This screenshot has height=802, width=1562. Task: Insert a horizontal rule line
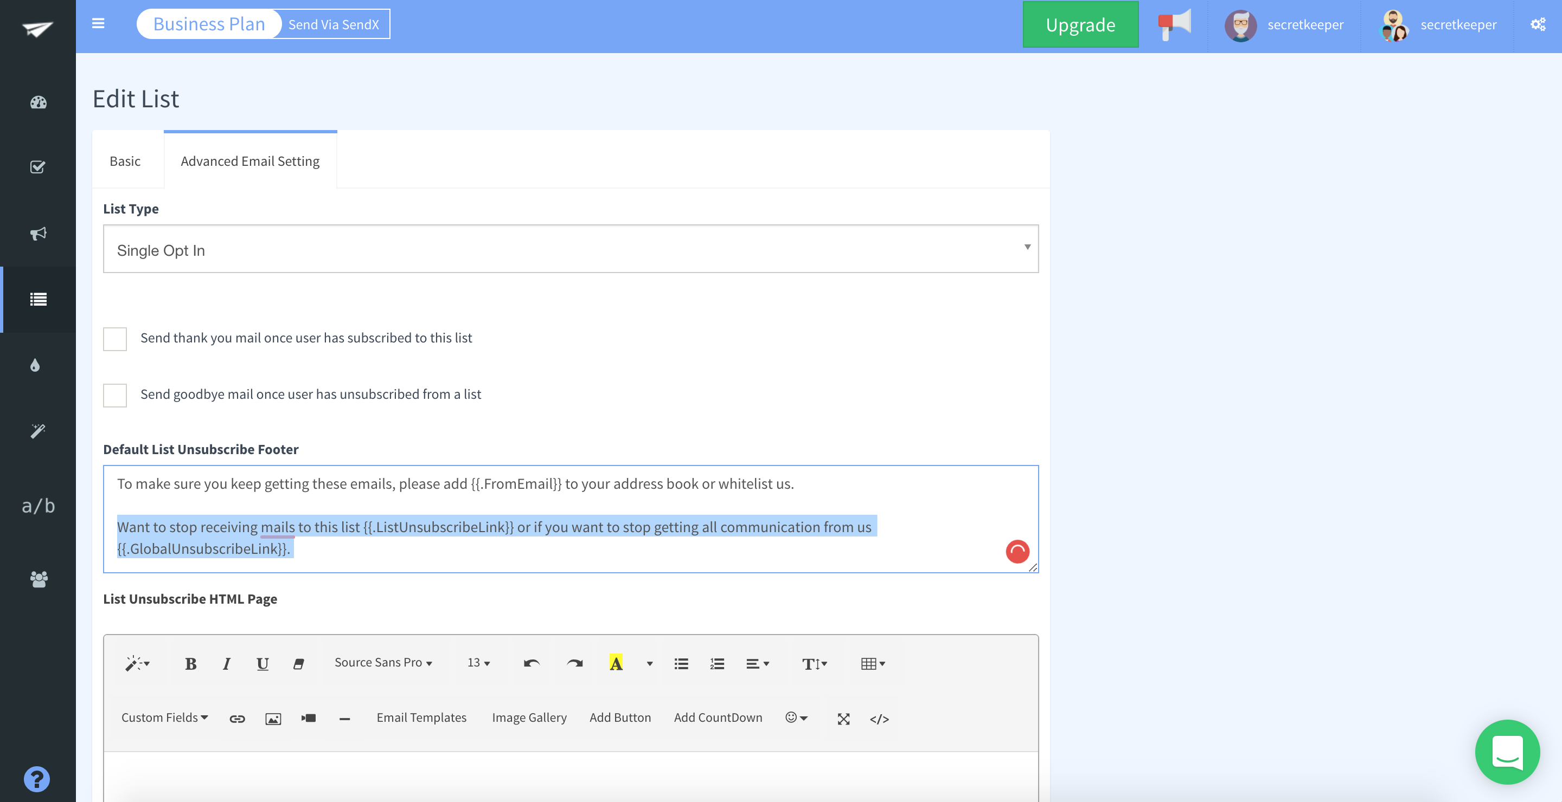click(x=344, y=719)
